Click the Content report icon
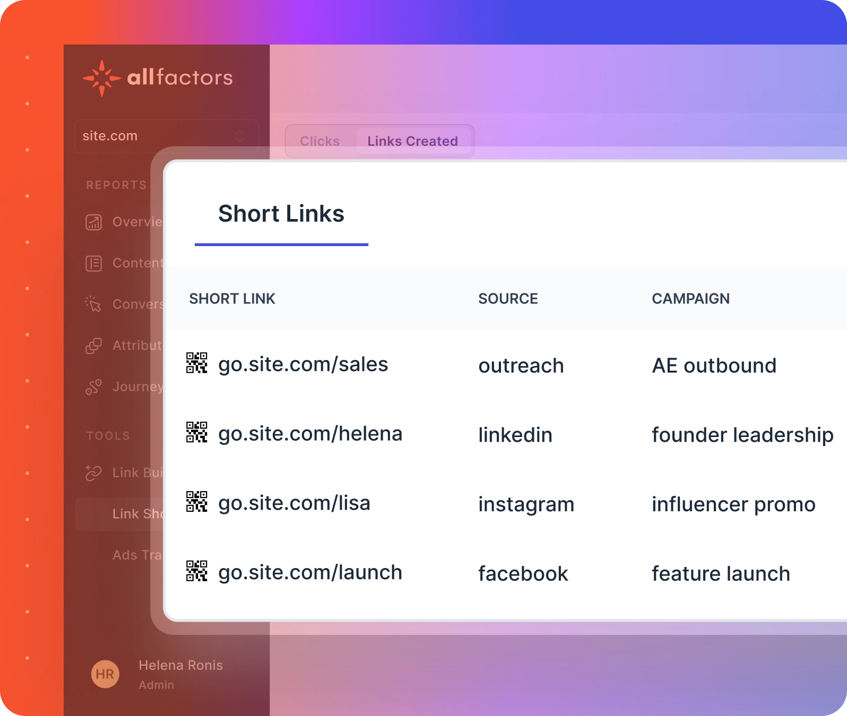 click(93, 263)
